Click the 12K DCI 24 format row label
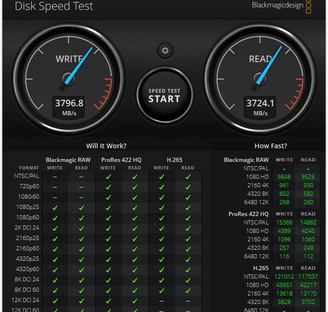The width and height of the screenshot is (328, 312). (x=25, y=300)
